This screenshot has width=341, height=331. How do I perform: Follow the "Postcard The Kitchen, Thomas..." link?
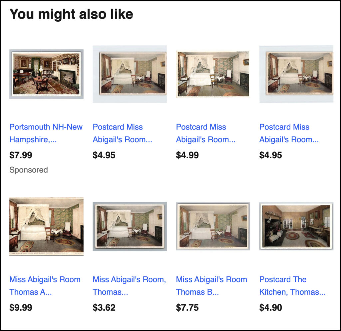tap(292, 286)
